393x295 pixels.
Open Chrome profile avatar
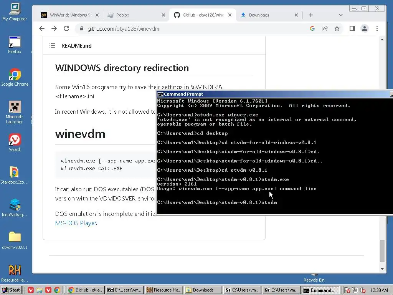pos(365,28)
